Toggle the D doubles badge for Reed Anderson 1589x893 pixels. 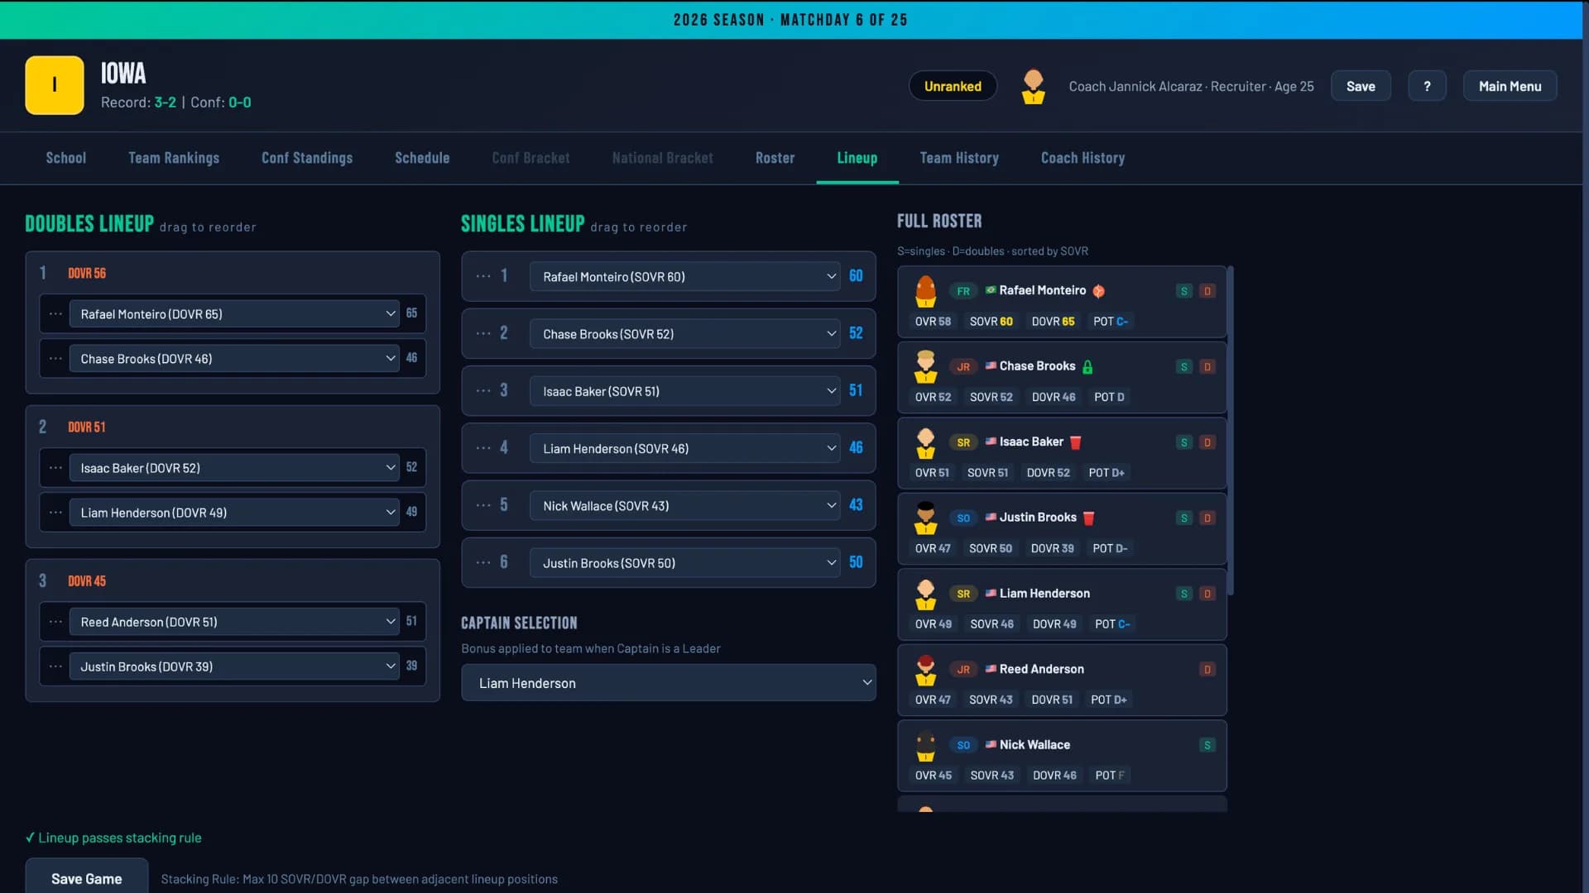point(1207,670)
